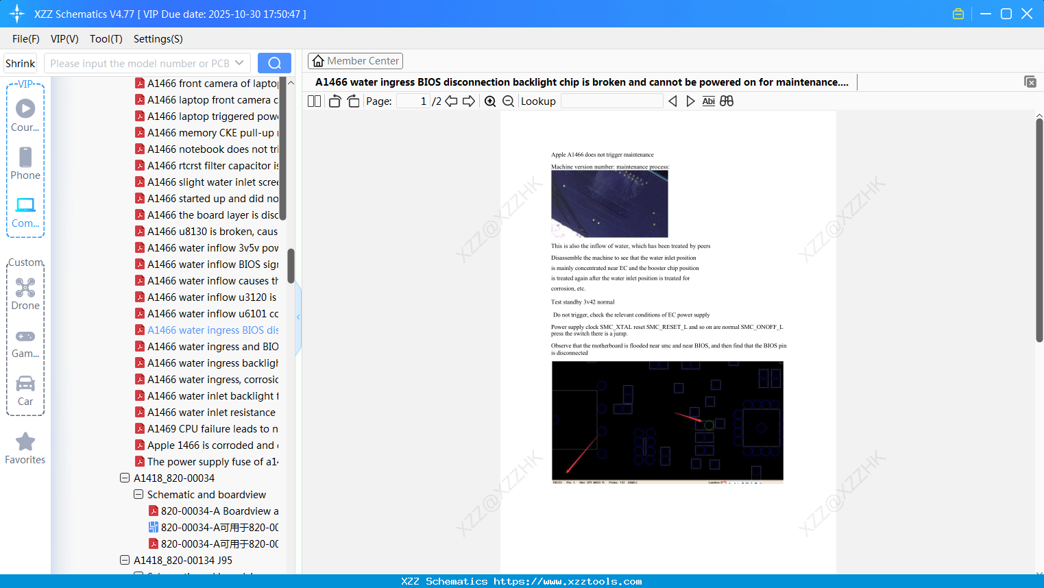This screenshot has height=588, width=1044.
Task: Open the Computer category
Action: point(25,212)
